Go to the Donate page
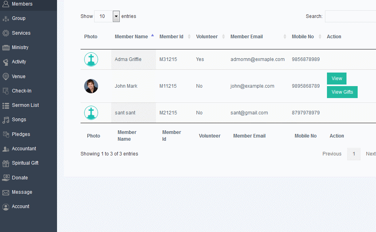Viewport: 376px width, 232px height. tap(20, 178)
